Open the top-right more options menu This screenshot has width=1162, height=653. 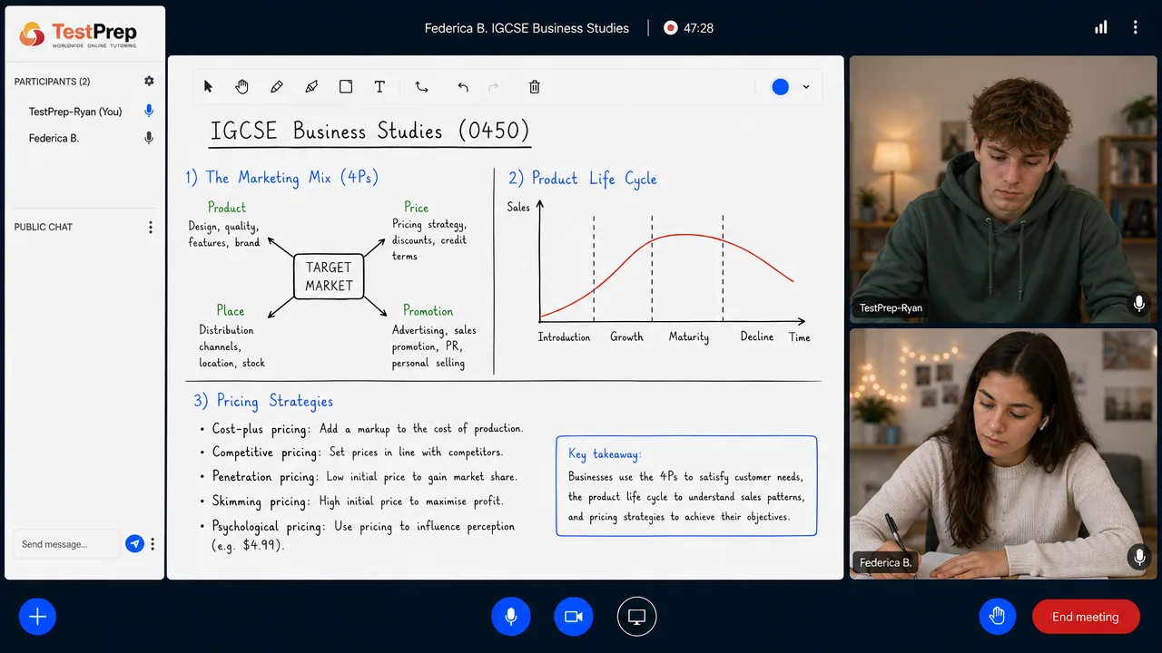[1135, 28]
